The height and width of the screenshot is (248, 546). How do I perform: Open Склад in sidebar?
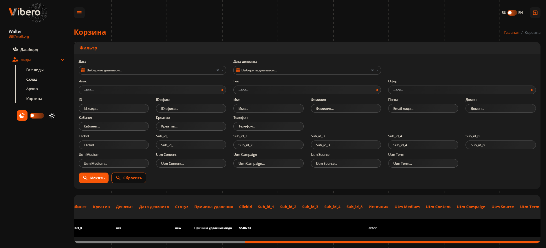coord(32,79)
